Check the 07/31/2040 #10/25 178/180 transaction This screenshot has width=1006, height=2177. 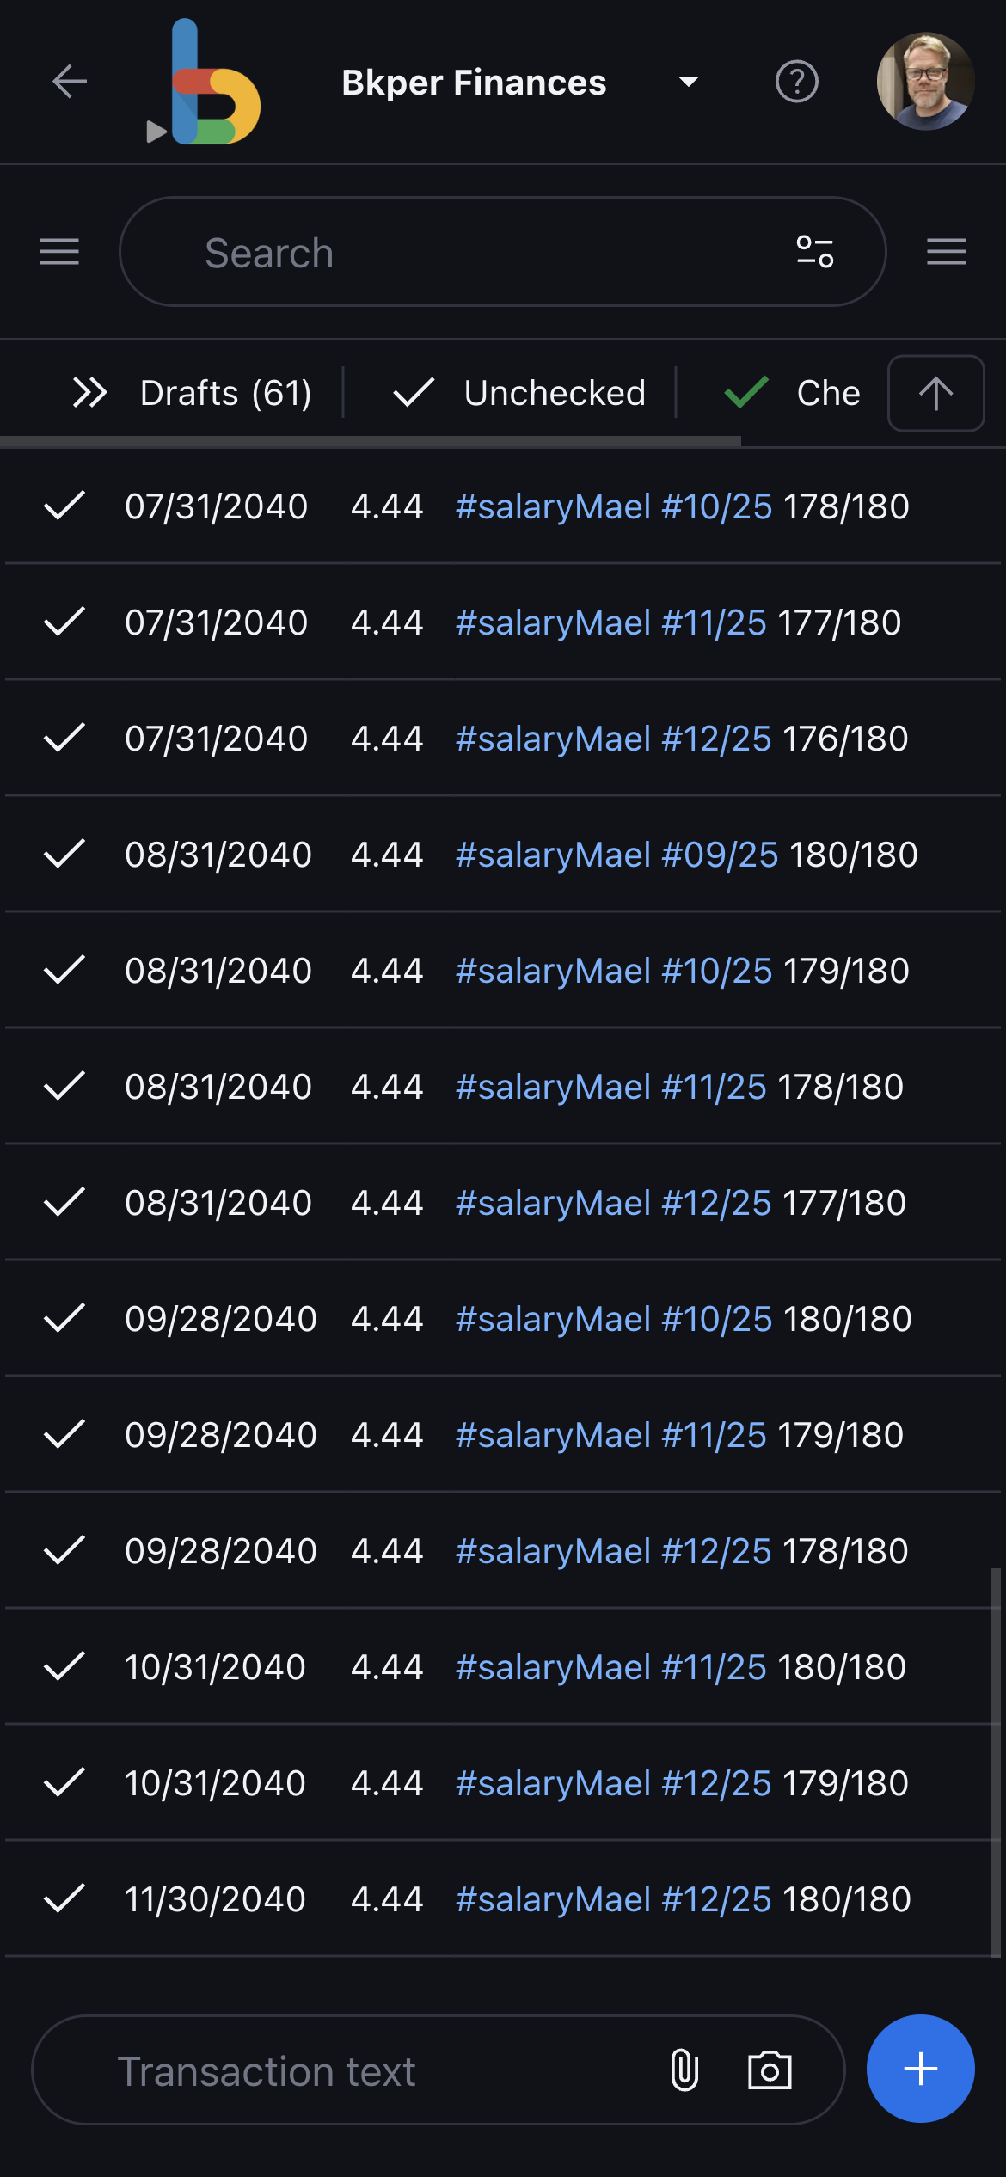tap(64, 506)
